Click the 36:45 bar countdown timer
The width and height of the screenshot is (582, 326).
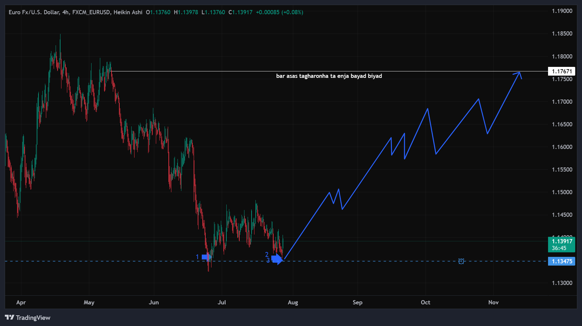pos(559,248)
